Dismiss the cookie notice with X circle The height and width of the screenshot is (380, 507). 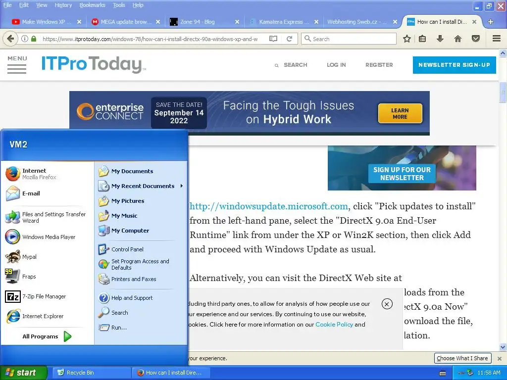click(x=387, y=304)
